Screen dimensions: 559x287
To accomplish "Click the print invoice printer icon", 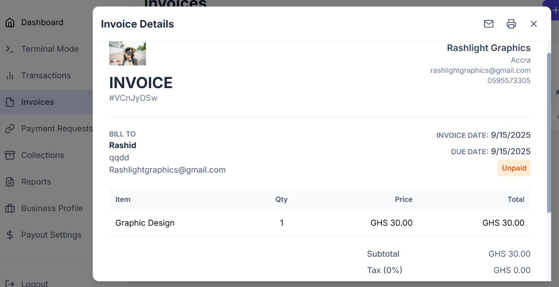I will [x=511, y=24].
